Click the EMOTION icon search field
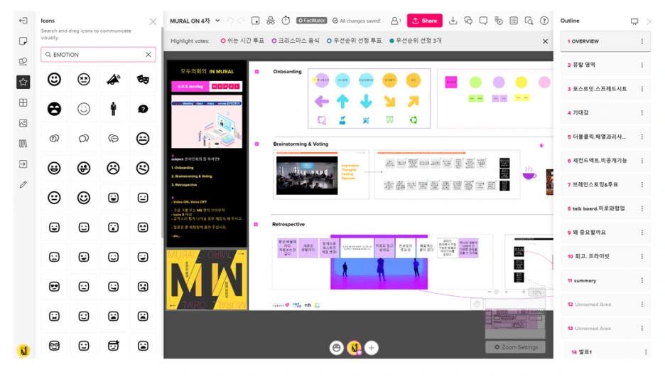The height and width of the screenshot is (377, 665). pos(98,54)
